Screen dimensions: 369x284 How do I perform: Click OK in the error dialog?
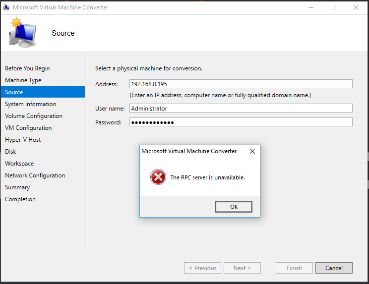(234, 207)
